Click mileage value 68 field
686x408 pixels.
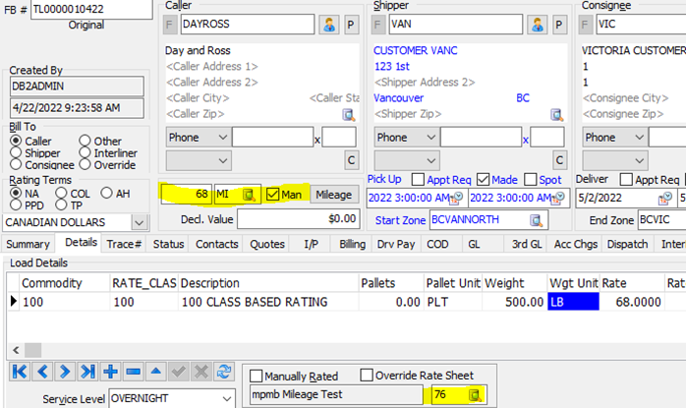click(x=187, y=195)
